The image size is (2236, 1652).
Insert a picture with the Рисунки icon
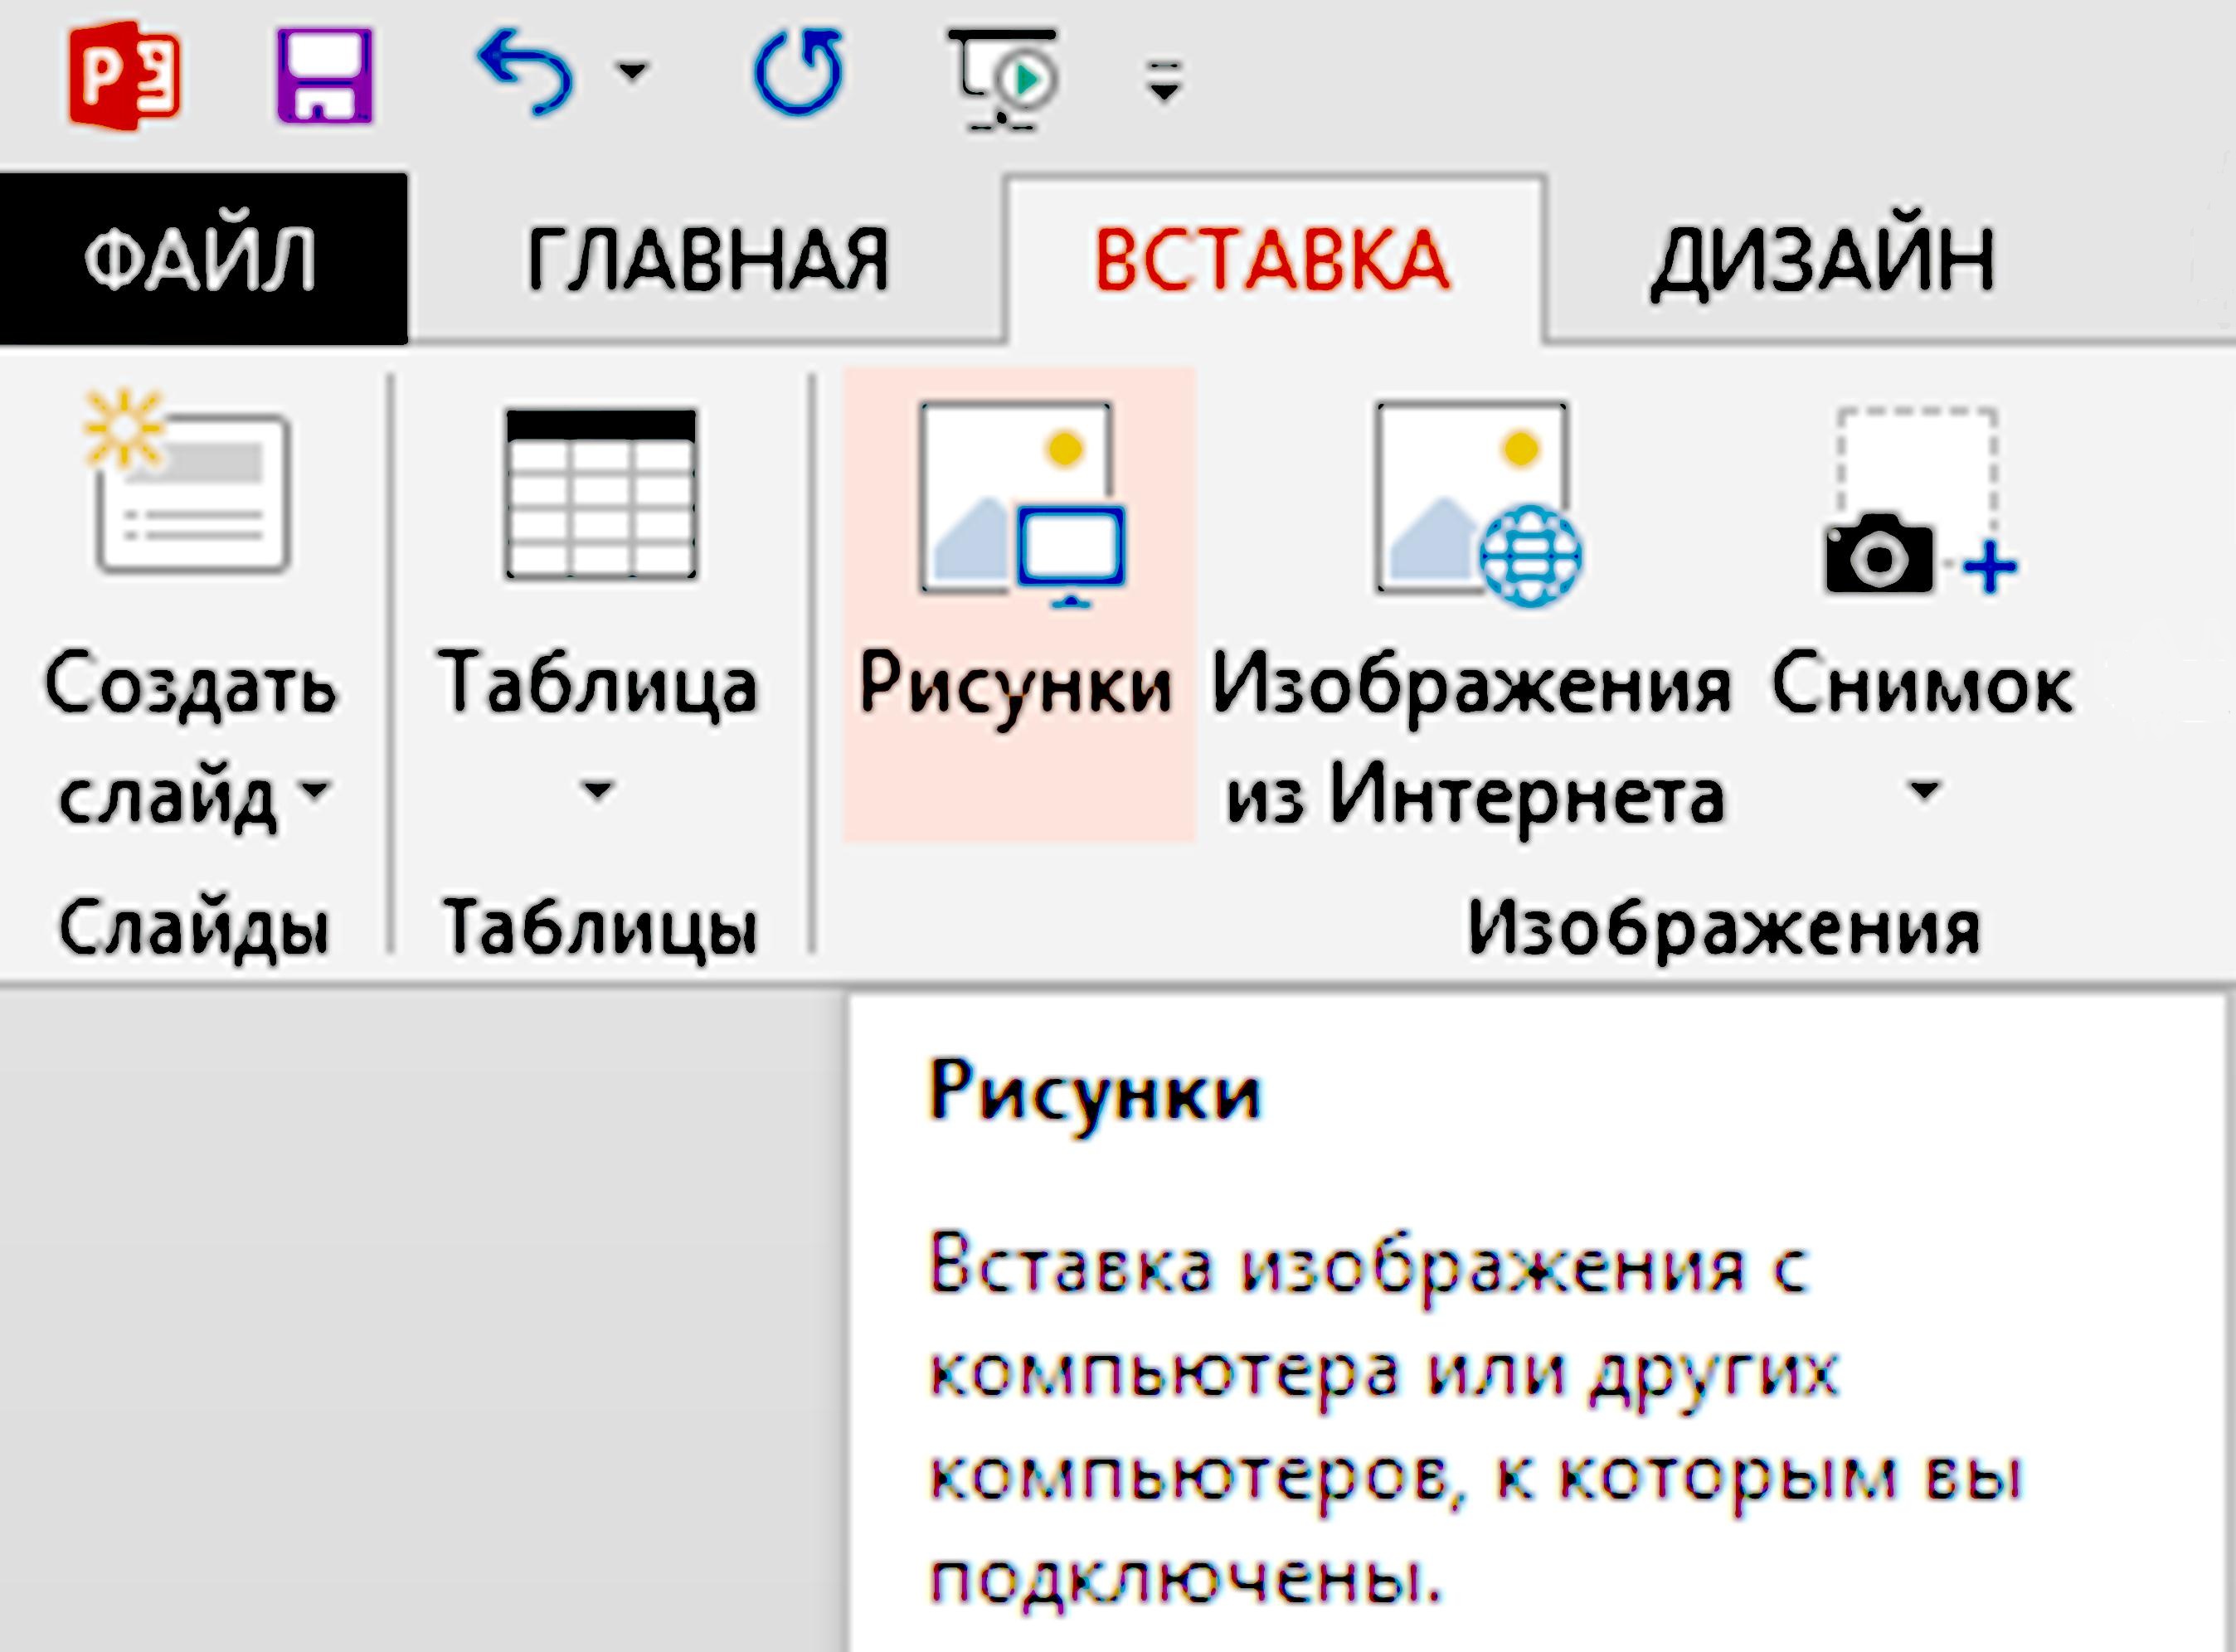pyautogui.click(x=1022, y=505)
